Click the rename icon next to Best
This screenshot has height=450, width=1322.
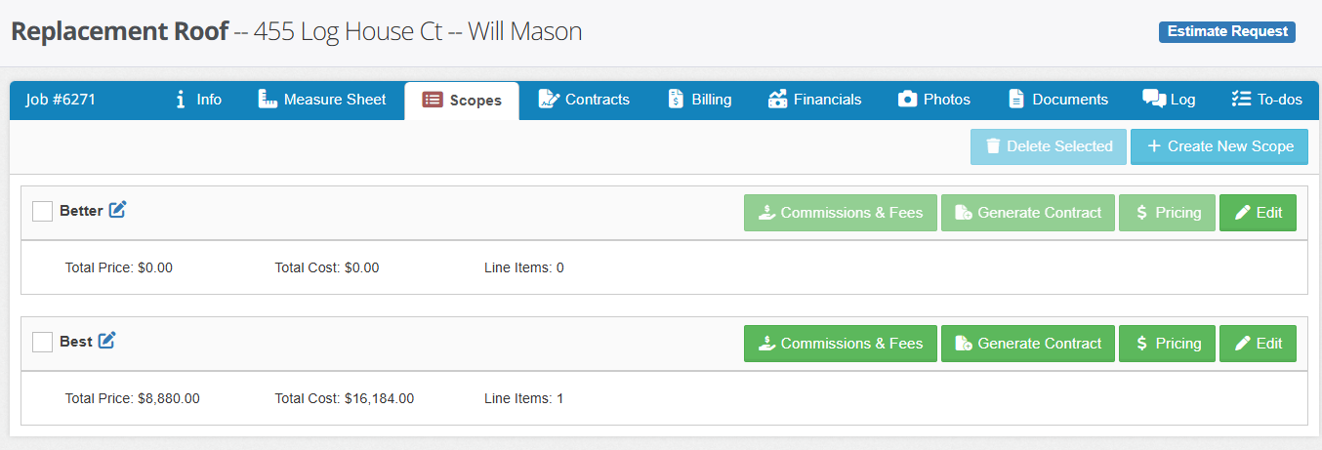click(107, 341)
